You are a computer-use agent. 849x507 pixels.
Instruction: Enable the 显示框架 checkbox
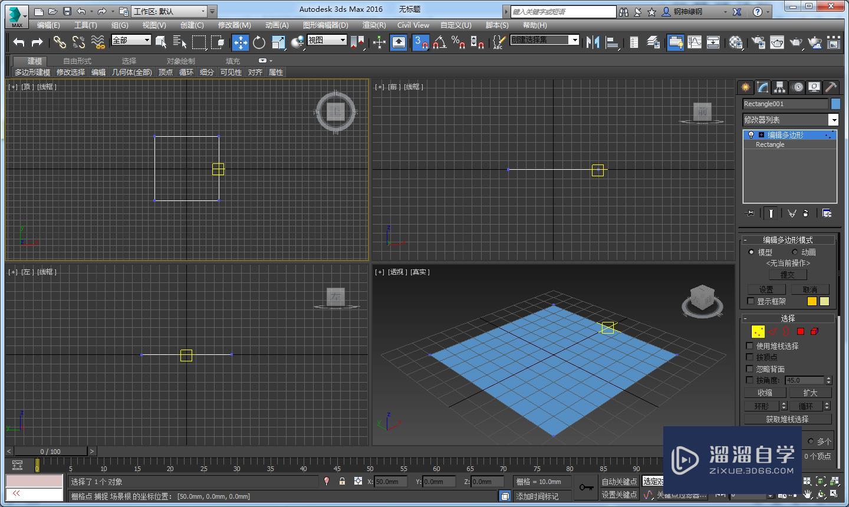(751, 301)
